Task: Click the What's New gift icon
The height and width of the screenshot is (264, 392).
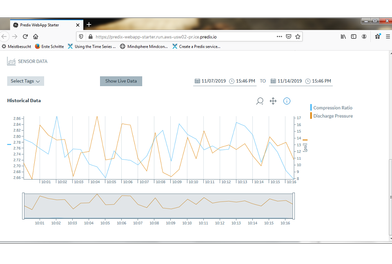Action: pyautogui.click(x=378, y=36)
